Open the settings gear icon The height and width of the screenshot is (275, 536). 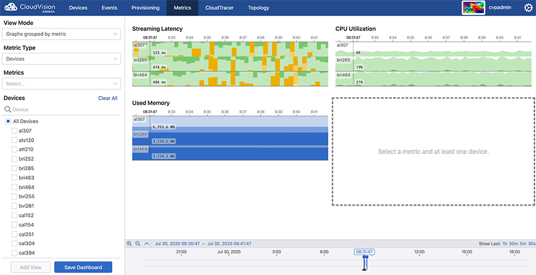(x=528, y=7)
